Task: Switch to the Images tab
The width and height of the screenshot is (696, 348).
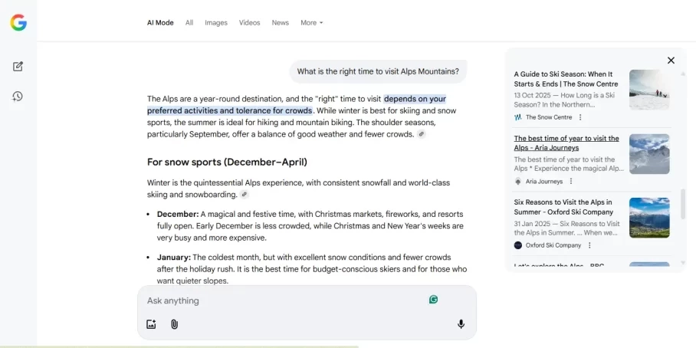Action: pos(216,23)
